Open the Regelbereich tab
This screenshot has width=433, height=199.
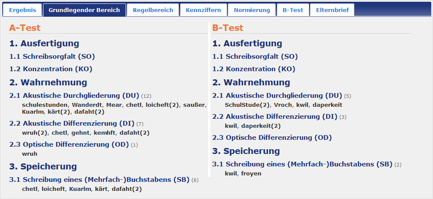point(153,10)
